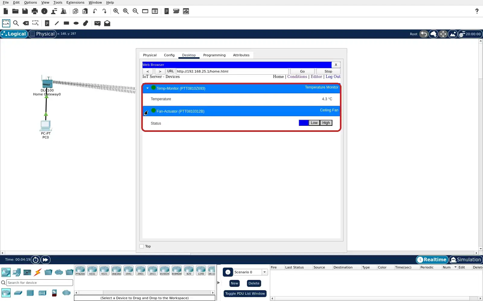Click the device list horizontal scrollbar
This screenshot has width=483, height=301.
pyautogui.click(x=145, y=293)
